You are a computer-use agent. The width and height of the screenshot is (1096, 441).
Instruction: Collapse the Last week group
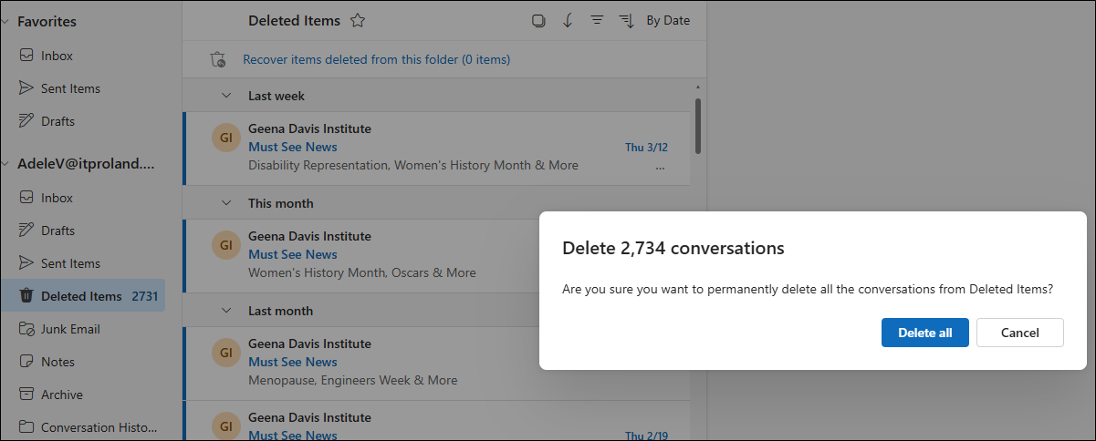[x=226, y=96]
